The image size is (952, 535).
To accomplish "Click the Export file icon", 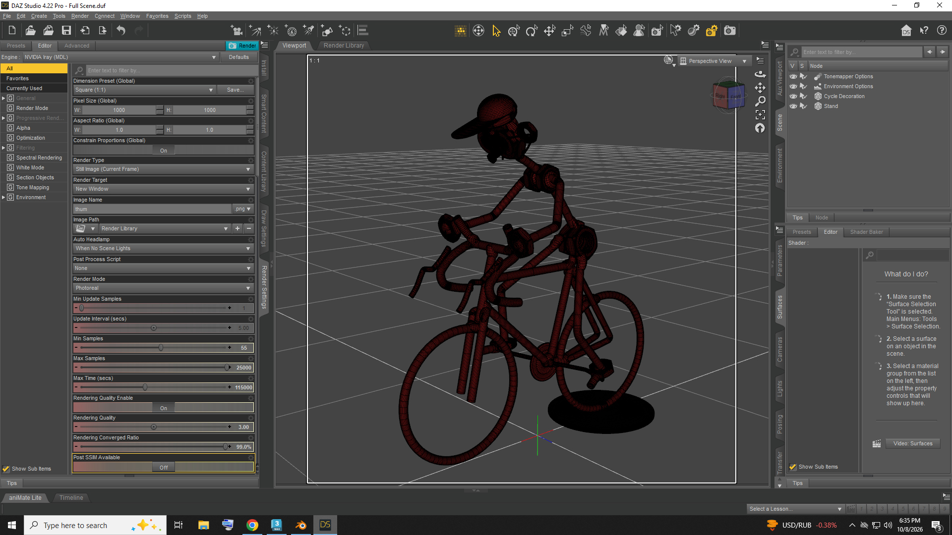I will point(103,31).
